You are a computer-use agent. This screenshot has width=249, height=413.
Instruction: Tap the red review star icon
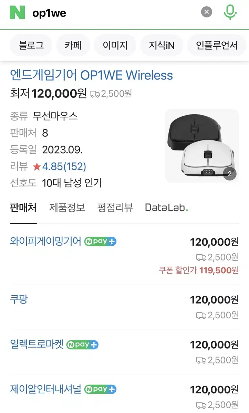(37, 167)
